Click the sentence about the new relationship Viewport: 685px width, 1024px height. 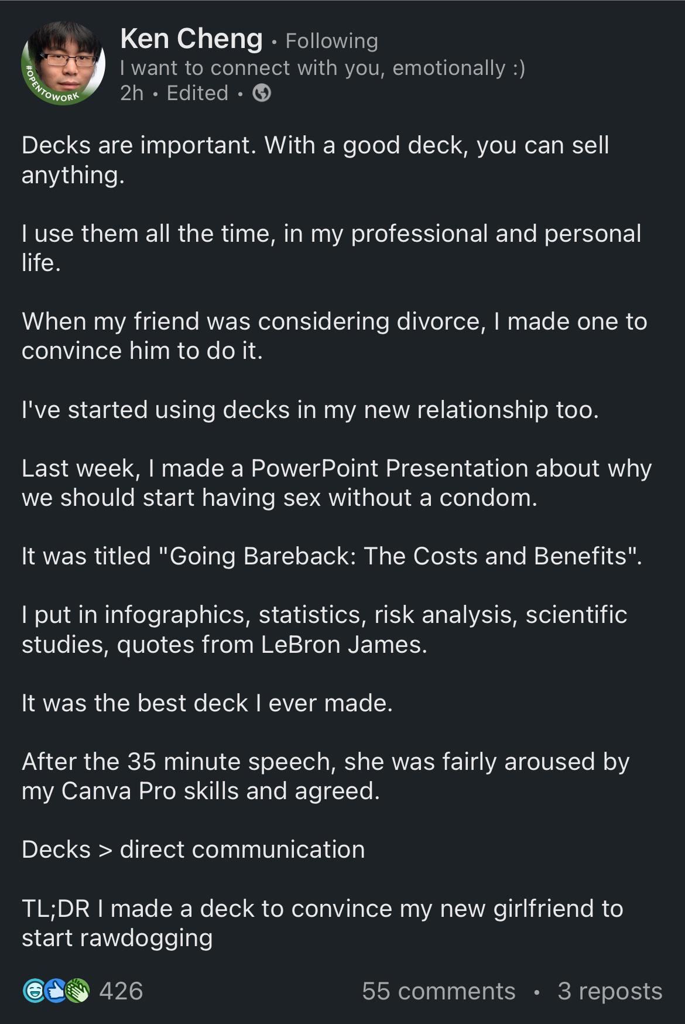click(x=310, y=409)
